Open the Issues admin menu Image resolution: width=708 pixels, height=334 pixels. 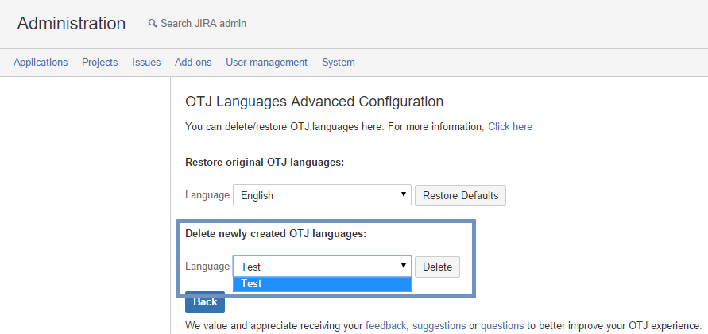146,62
